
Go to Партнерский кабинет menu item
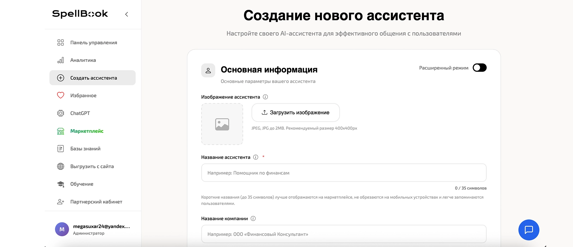(96, 202)
